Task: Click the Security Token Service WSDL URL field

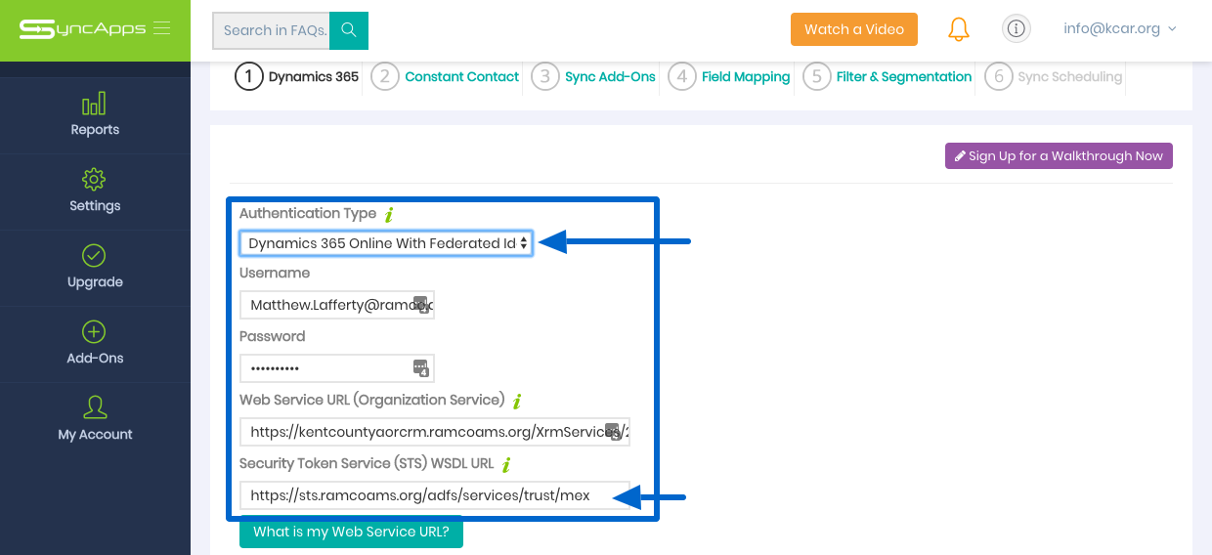Action: [435, 495]
